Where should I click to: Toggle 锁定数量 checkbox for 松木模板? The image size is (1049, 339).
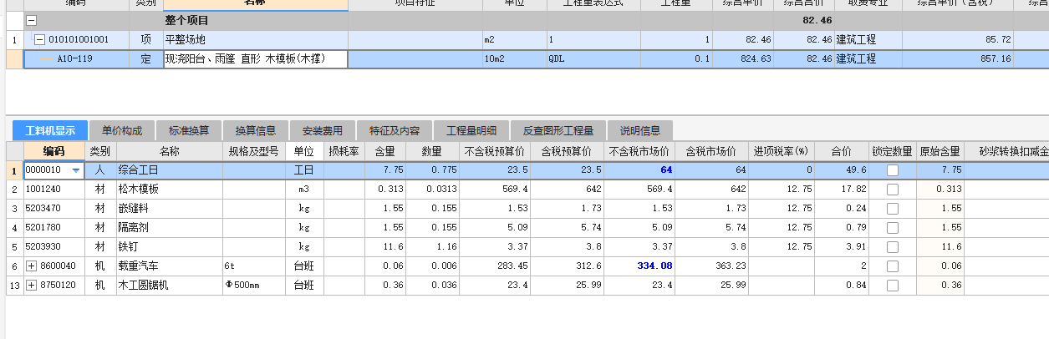tap(893, 189)
